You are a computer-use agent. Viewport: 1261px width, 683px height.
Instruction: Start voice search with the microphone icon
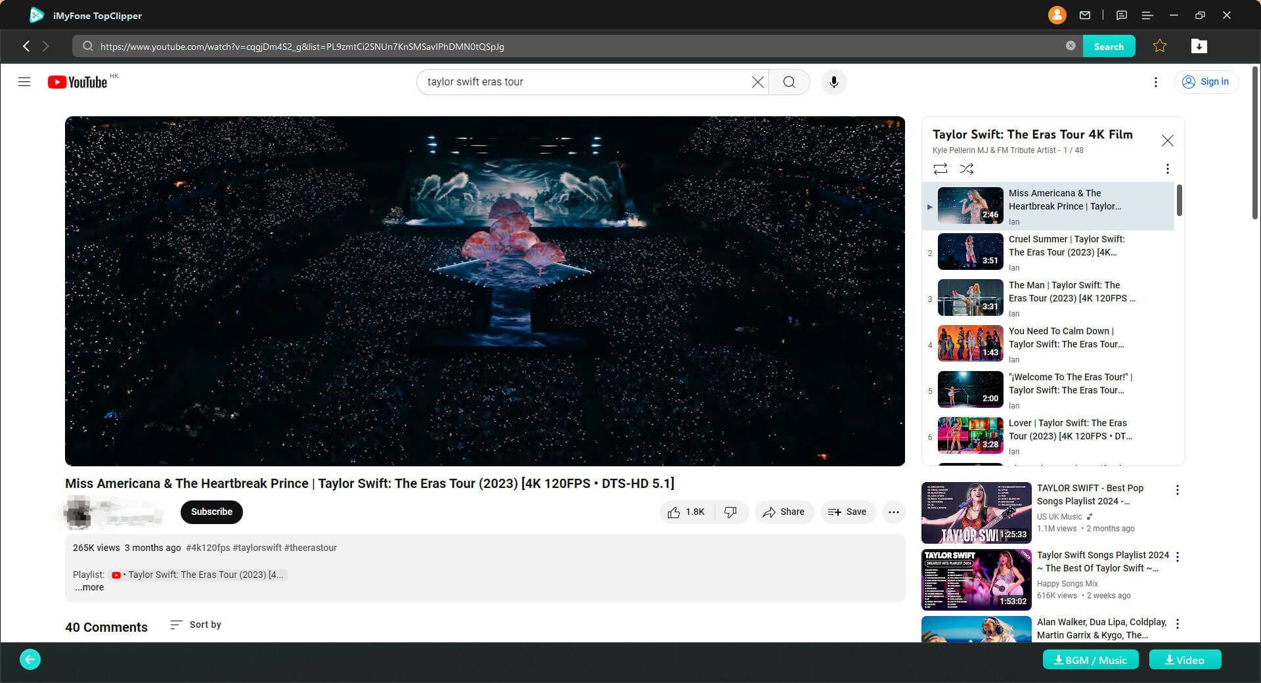point(833,82)
